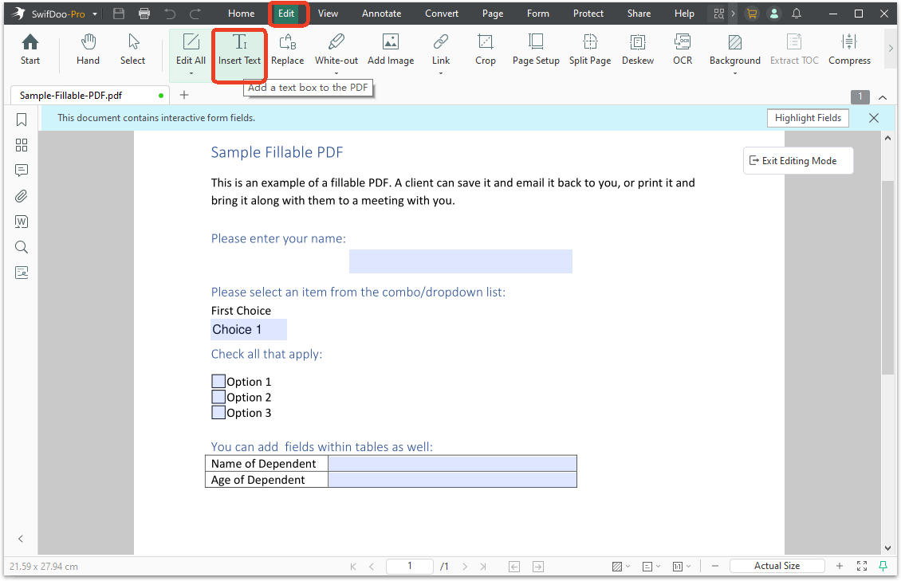Expand the SwifDoo-Pro application menu arrow
The width and height of the screenshot is (901, 581).
(x=95, y=14)
